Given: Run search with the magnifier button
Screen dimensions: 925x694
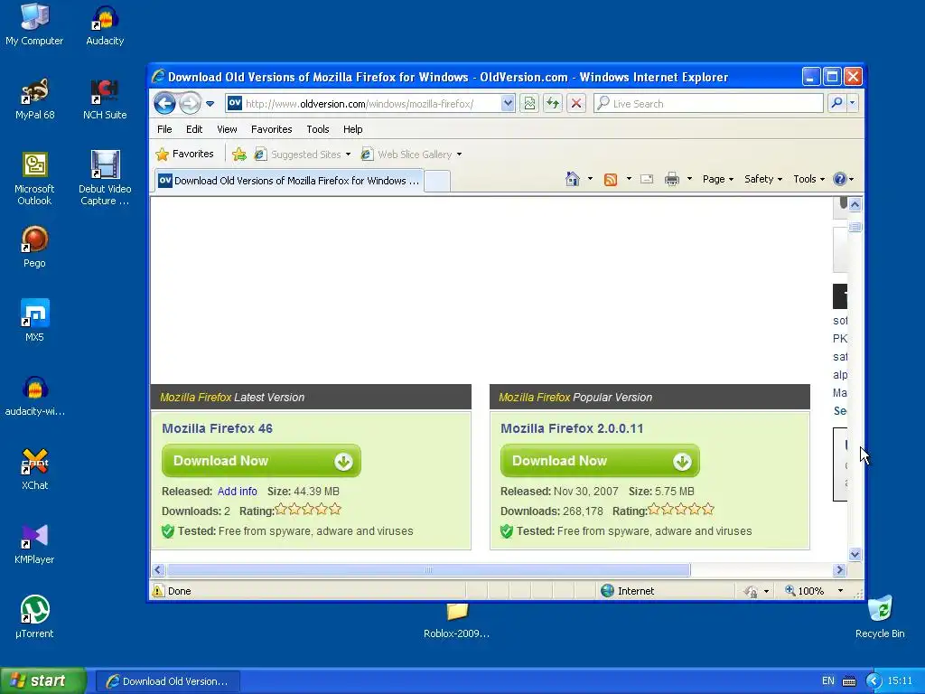Looking at the screenshot, I should coord(836,103).
